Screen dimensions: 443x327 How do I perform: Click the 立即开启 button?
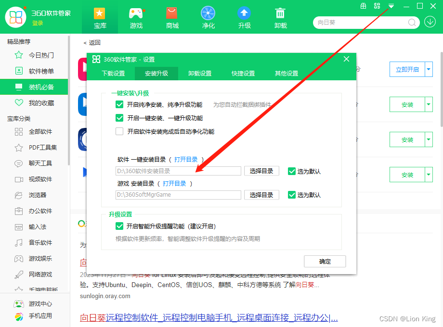(407, 69)
